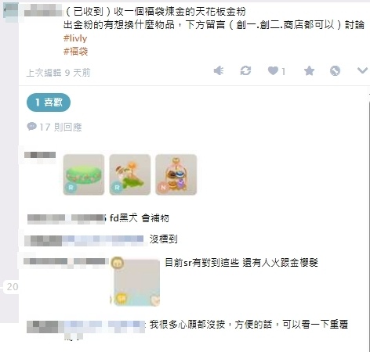Open the #livly hashtag
This screenshot has height=352, width=370.
(75, 38)
